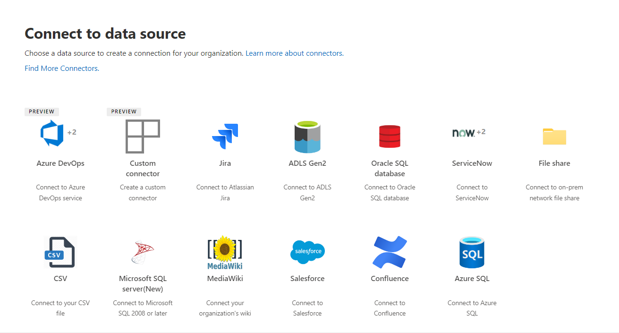Screen dimensions: 619x333
Task: Click the PREVIEW badge above Custom connector
Action: (x=124, y=112)
